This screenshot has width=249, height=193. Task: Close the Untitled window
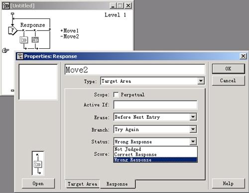point(128,5)
